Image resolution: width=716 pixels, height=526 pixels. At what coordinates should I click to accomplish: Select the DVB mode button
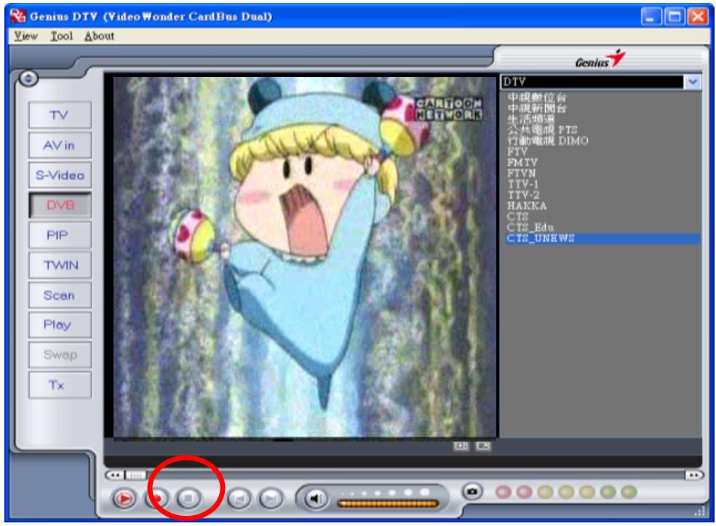click(60, 205)
